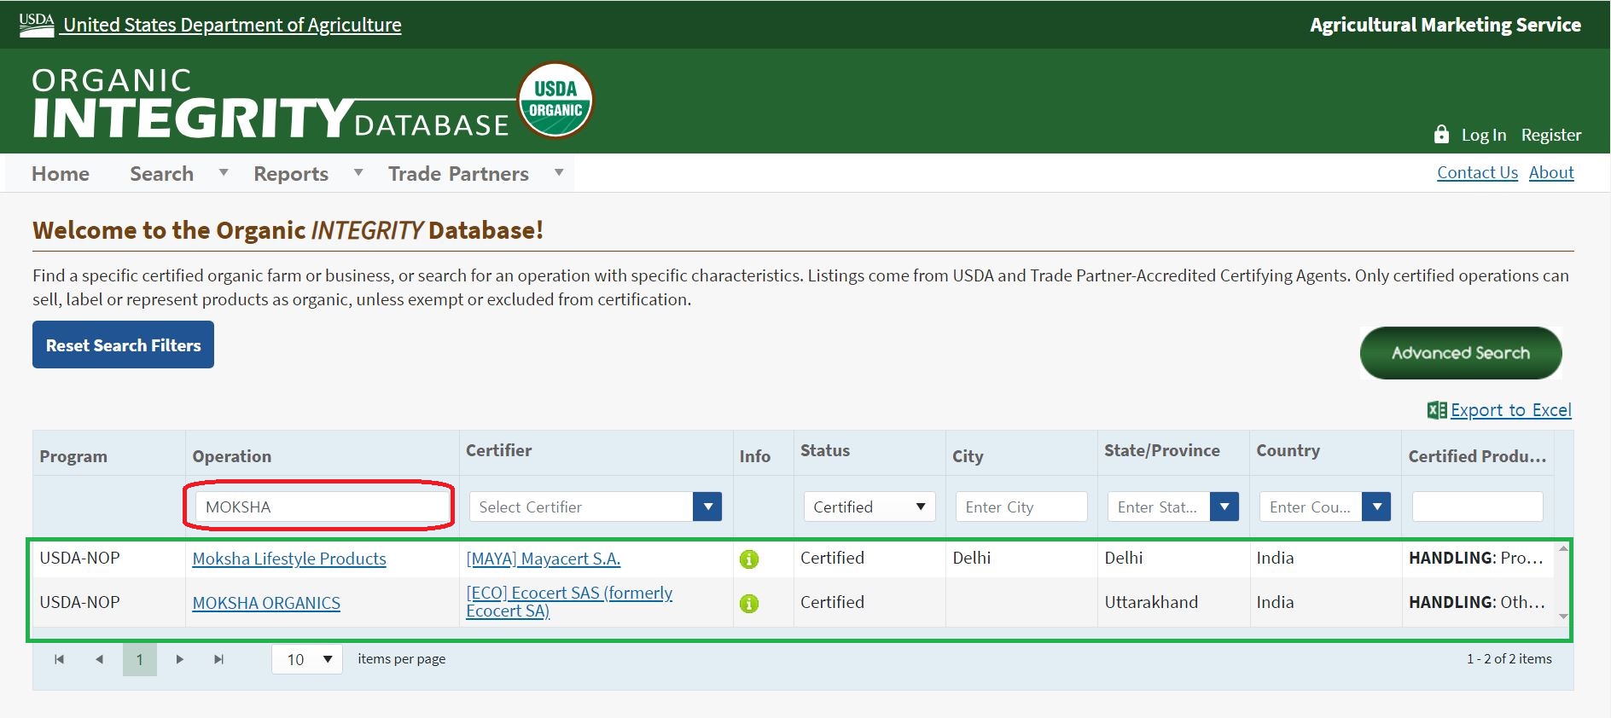Sort by the Program column header
1611x718 pixels.
pyautogui.click(x=73, y=456)
